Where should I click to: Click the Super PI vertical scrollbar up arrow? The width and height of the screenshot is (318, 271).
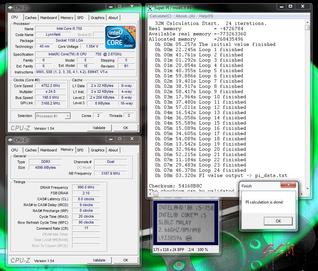tap(308, 22)
